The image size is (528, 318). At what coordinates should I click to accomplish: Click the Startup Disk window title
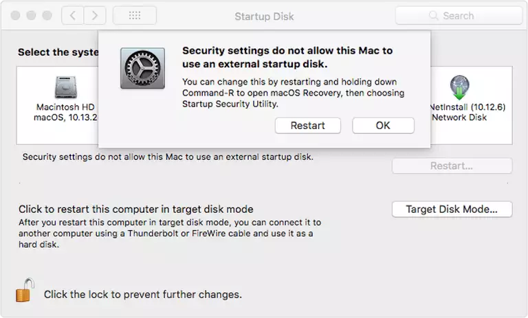tap(264, 15)
